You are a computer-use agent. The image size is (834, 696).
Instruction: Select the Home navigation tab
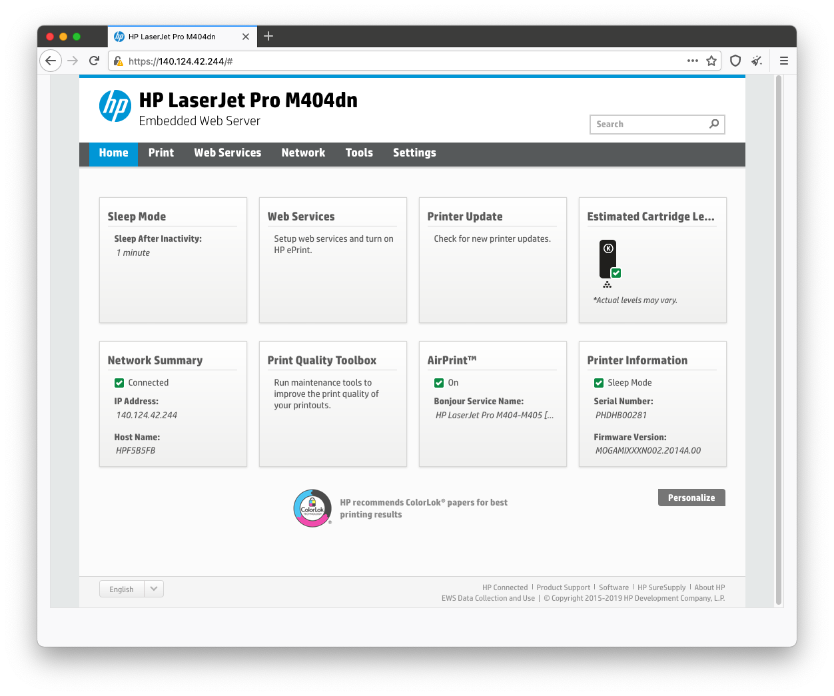(113, 153)
